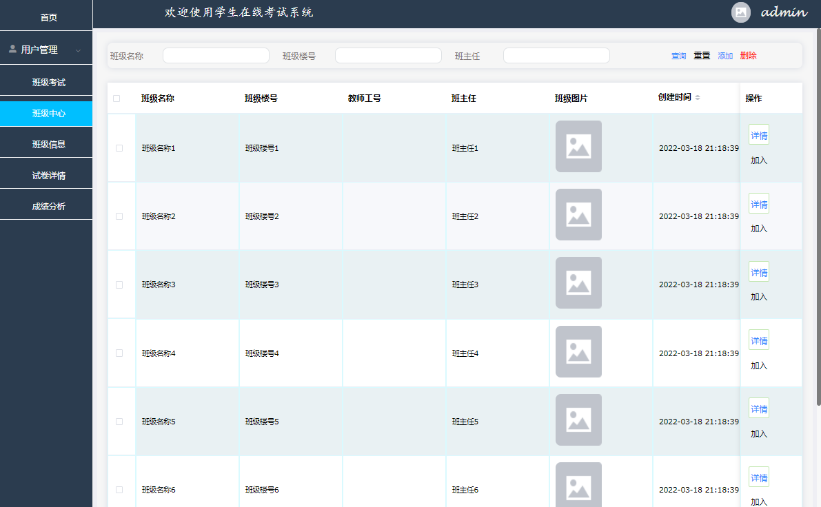Screen dimensions: 821x507
Task: Tick the checkbox for row 班级名称3
Action: 119,284
